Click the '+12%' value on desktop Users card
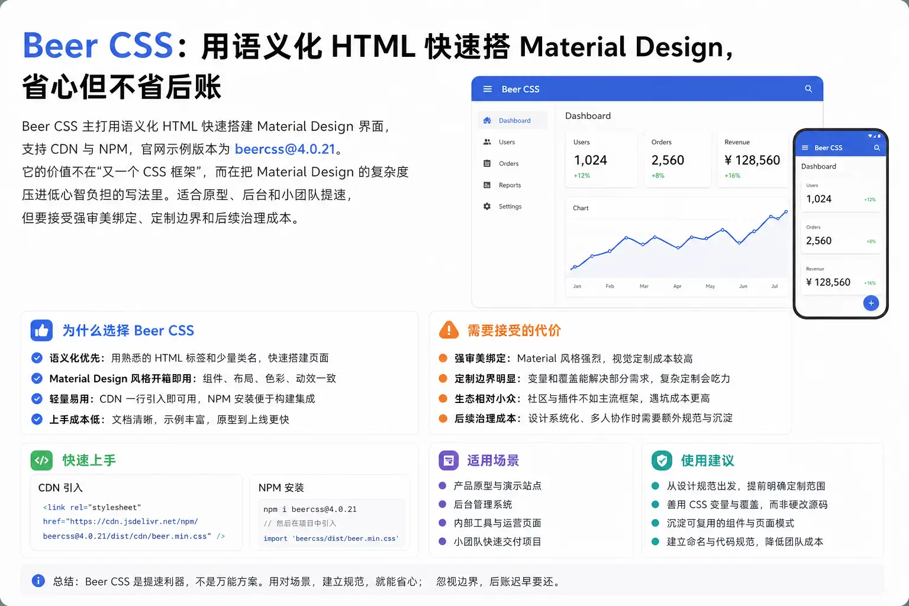 coord(582,176)
